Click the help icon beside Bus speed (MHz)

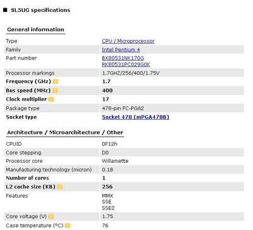pos(54,91)
